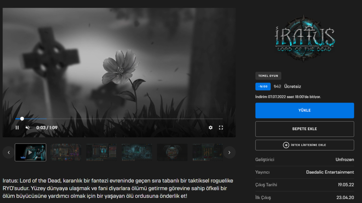Click the 0:03 / 1:09 time display
Viewport: 362px width, 203px height.
(47, 127)
